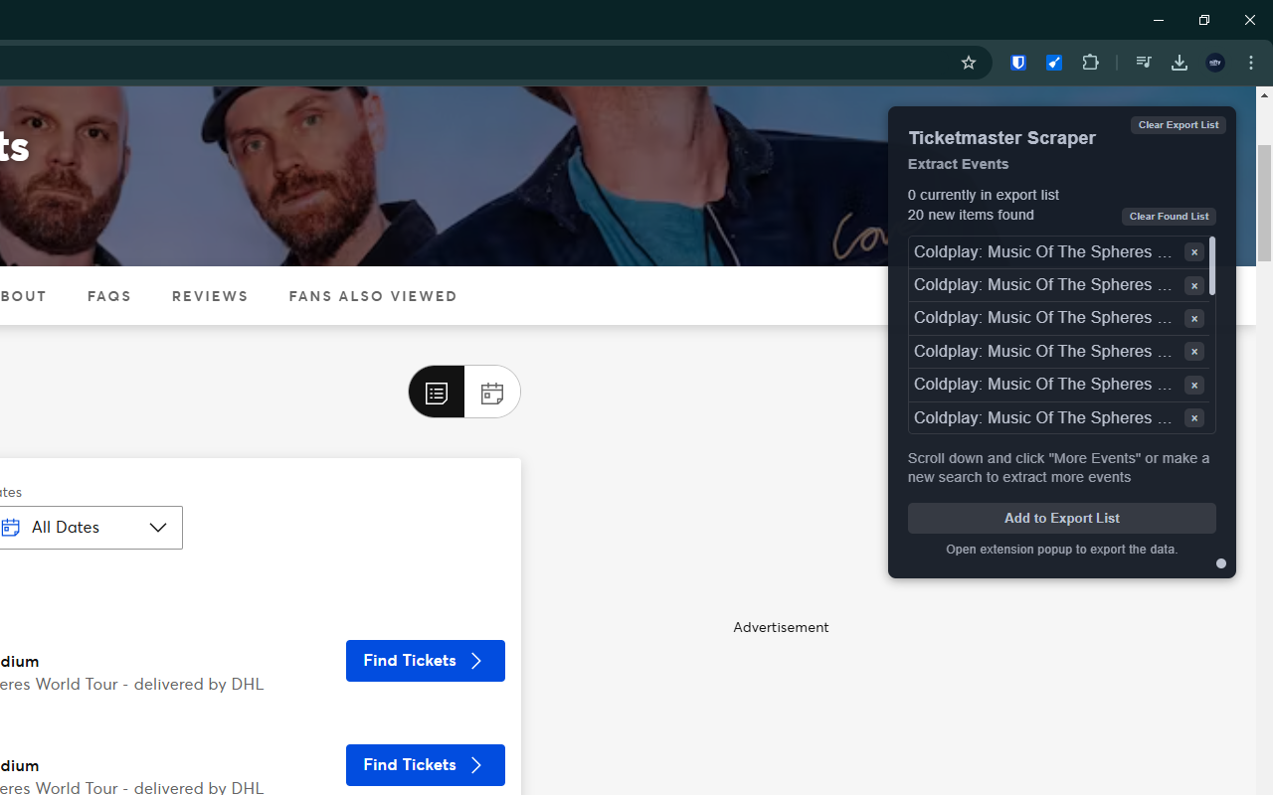Click Clear Export List
This screenshot has width=1273, height=795.
pos(1178,124)
